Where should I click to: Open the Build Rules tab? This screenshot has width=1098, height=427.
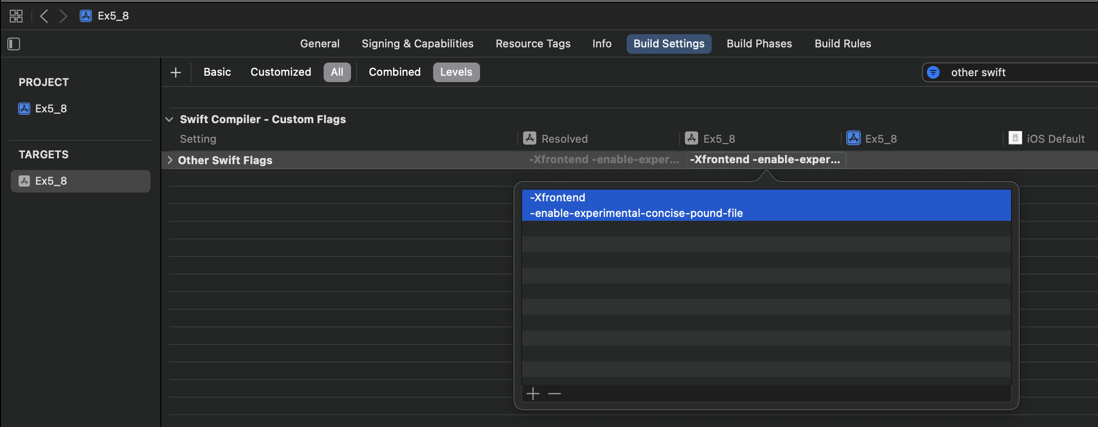point(843,43)
